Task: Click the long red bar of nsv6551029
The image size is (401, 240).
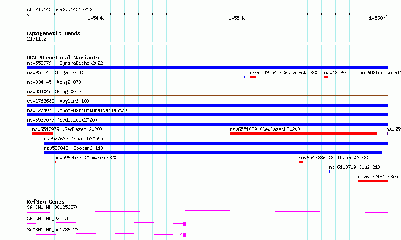Action: [x=304, y=134]
